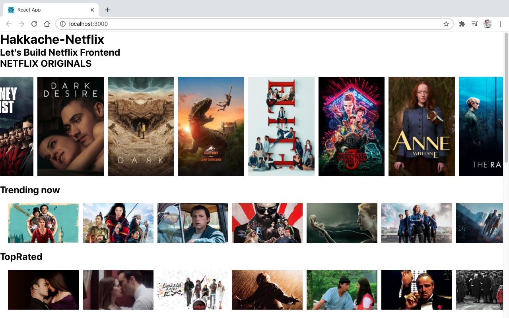Click the Let's Build Netflix Frontend subtitle

60,52
